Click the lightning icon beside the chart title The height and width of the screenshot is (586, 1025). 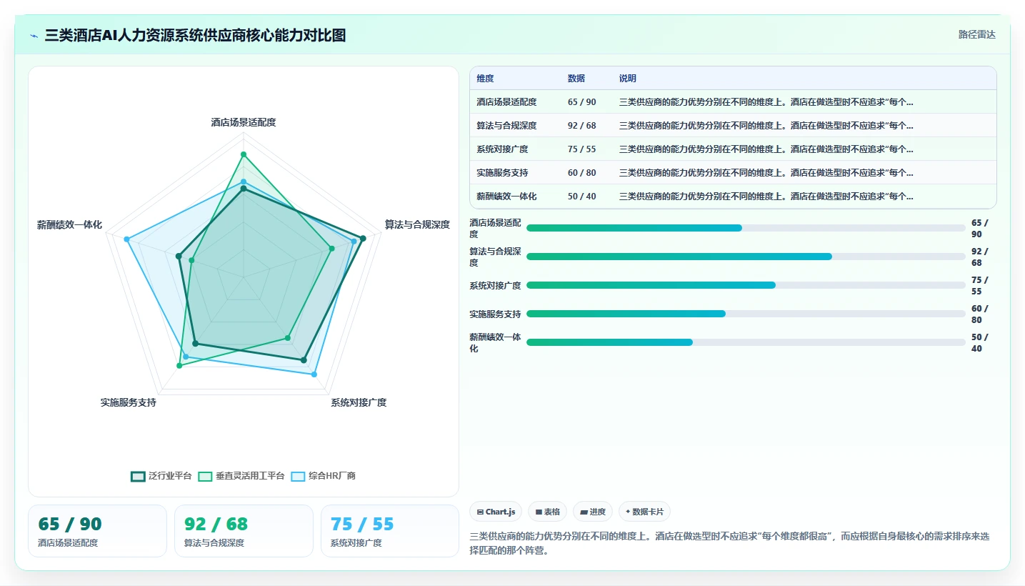(34, 36)
